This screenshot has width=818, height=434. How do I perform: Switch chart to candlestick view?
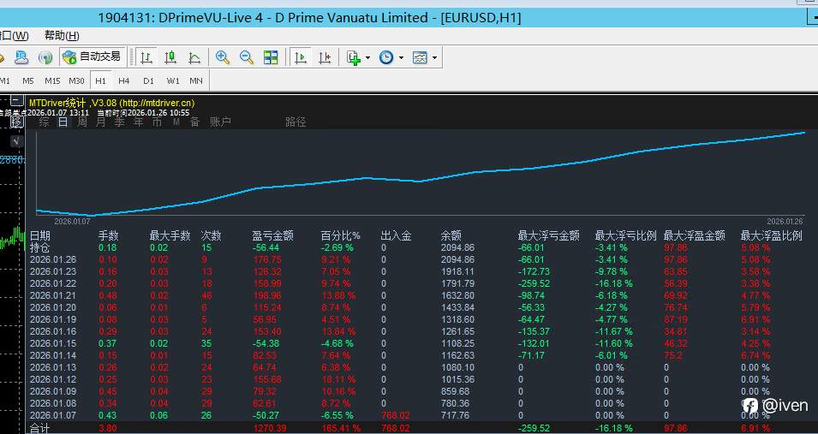pyautogui.click(x=170, y=57)
